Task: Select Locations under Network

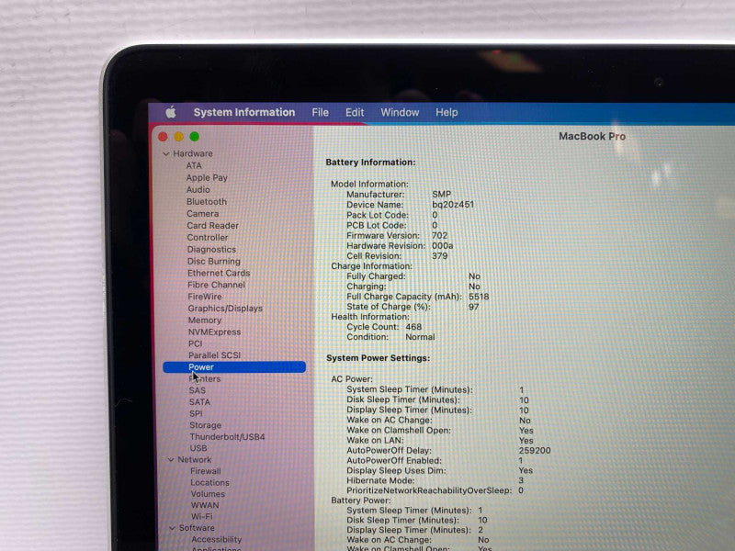Action: pos(209,483)
